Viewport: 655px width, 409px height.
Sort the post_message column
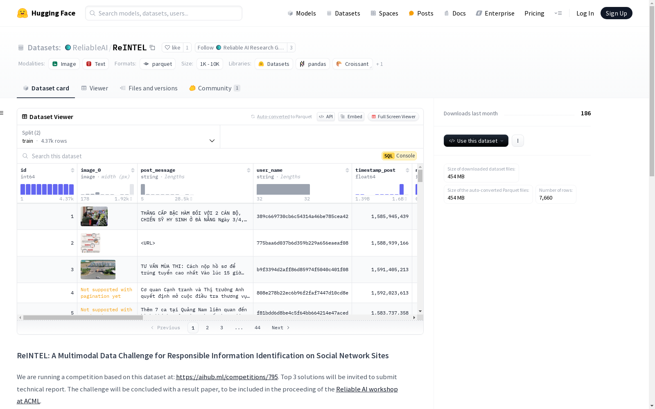tap(248, 170)
